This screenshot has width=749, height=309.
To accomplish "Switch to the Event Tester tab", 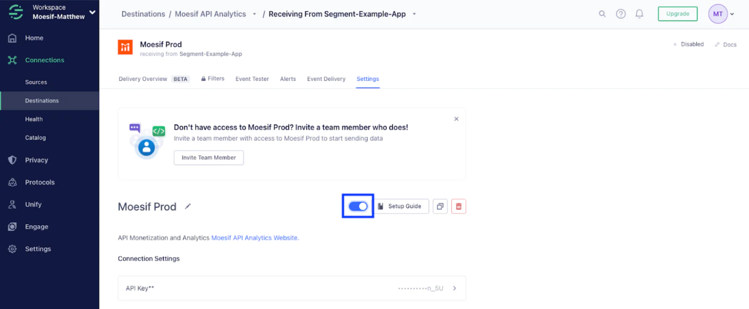I will 252,79.
